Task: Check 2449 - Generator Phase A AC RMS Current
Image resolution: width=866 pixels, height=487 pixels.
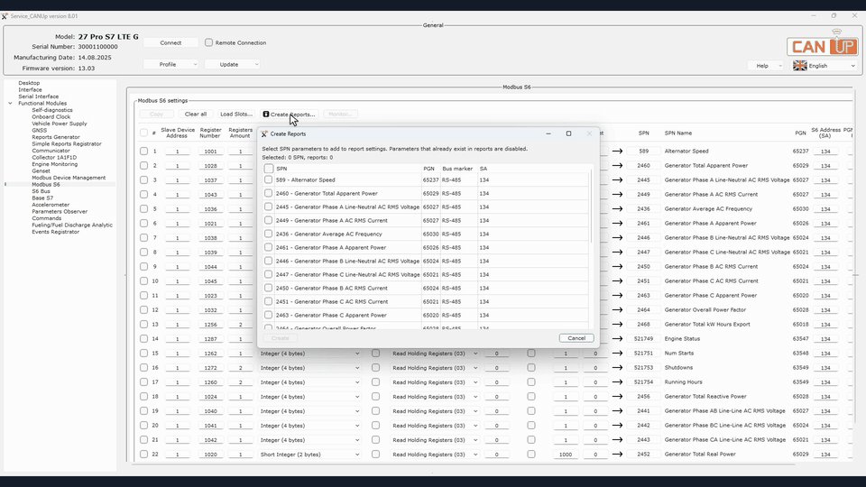Action: 269,220
